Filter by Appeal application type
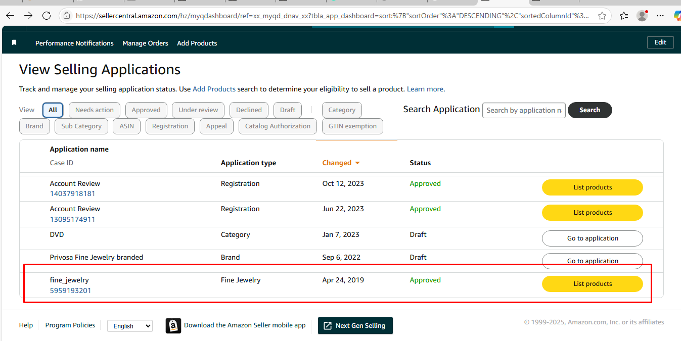Viewport: 681px width, 341px height. pos(216,126)
